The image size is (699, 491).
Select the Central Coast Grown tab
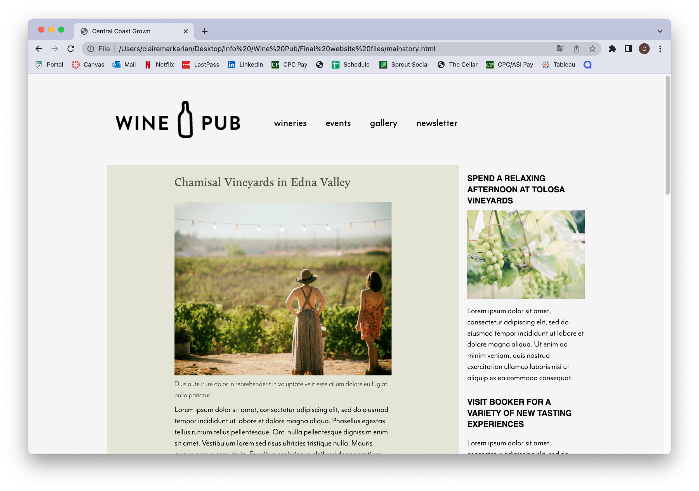coord(134,31)
